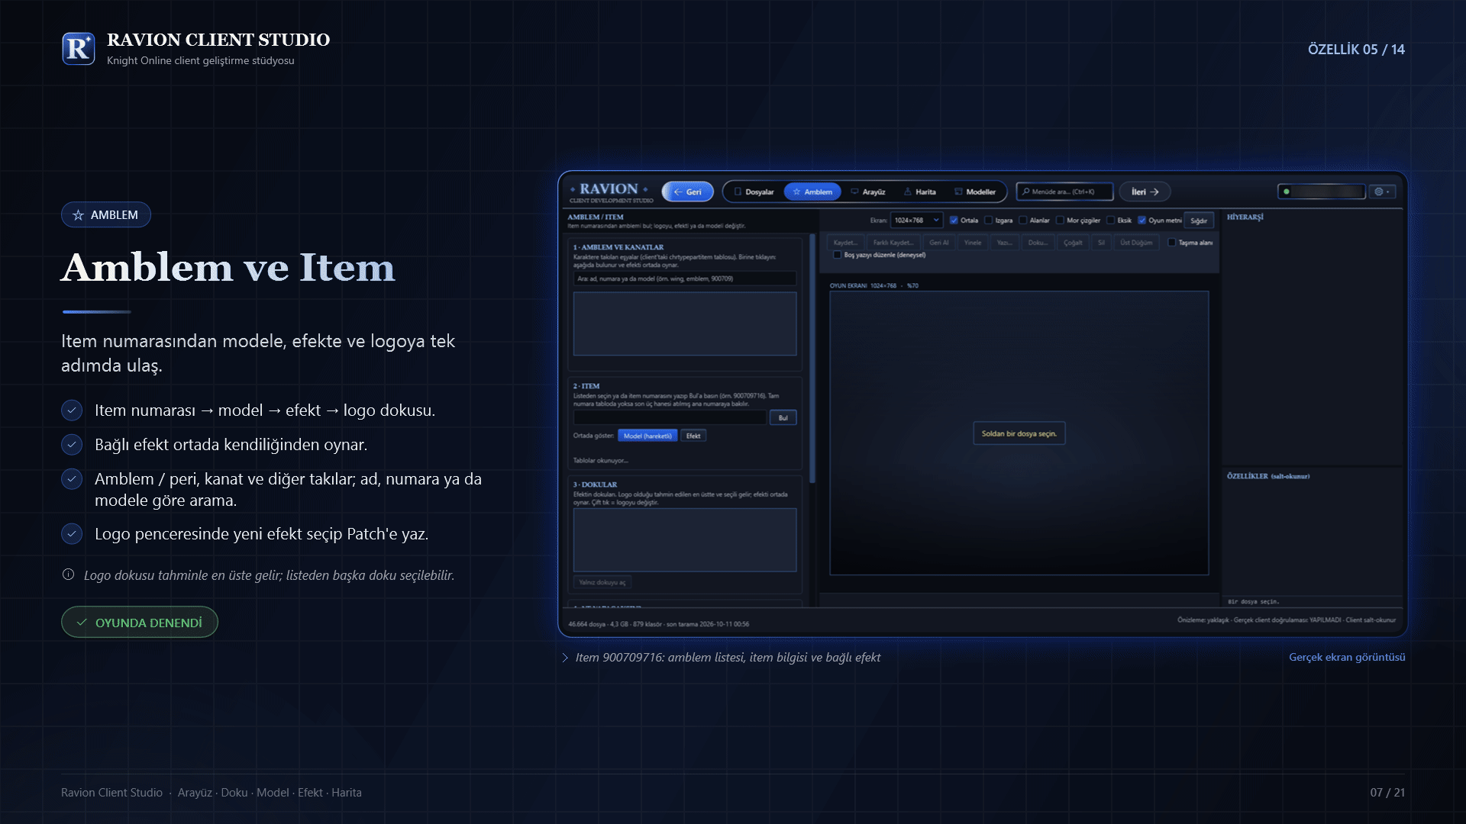Click the Geri back button
This screenshot has height=824, width=1466.
tap(687, 192)
